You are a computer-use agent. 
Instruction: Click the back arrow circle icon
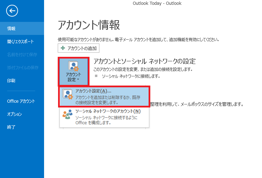pyautogui.click(x=12, y=11)
